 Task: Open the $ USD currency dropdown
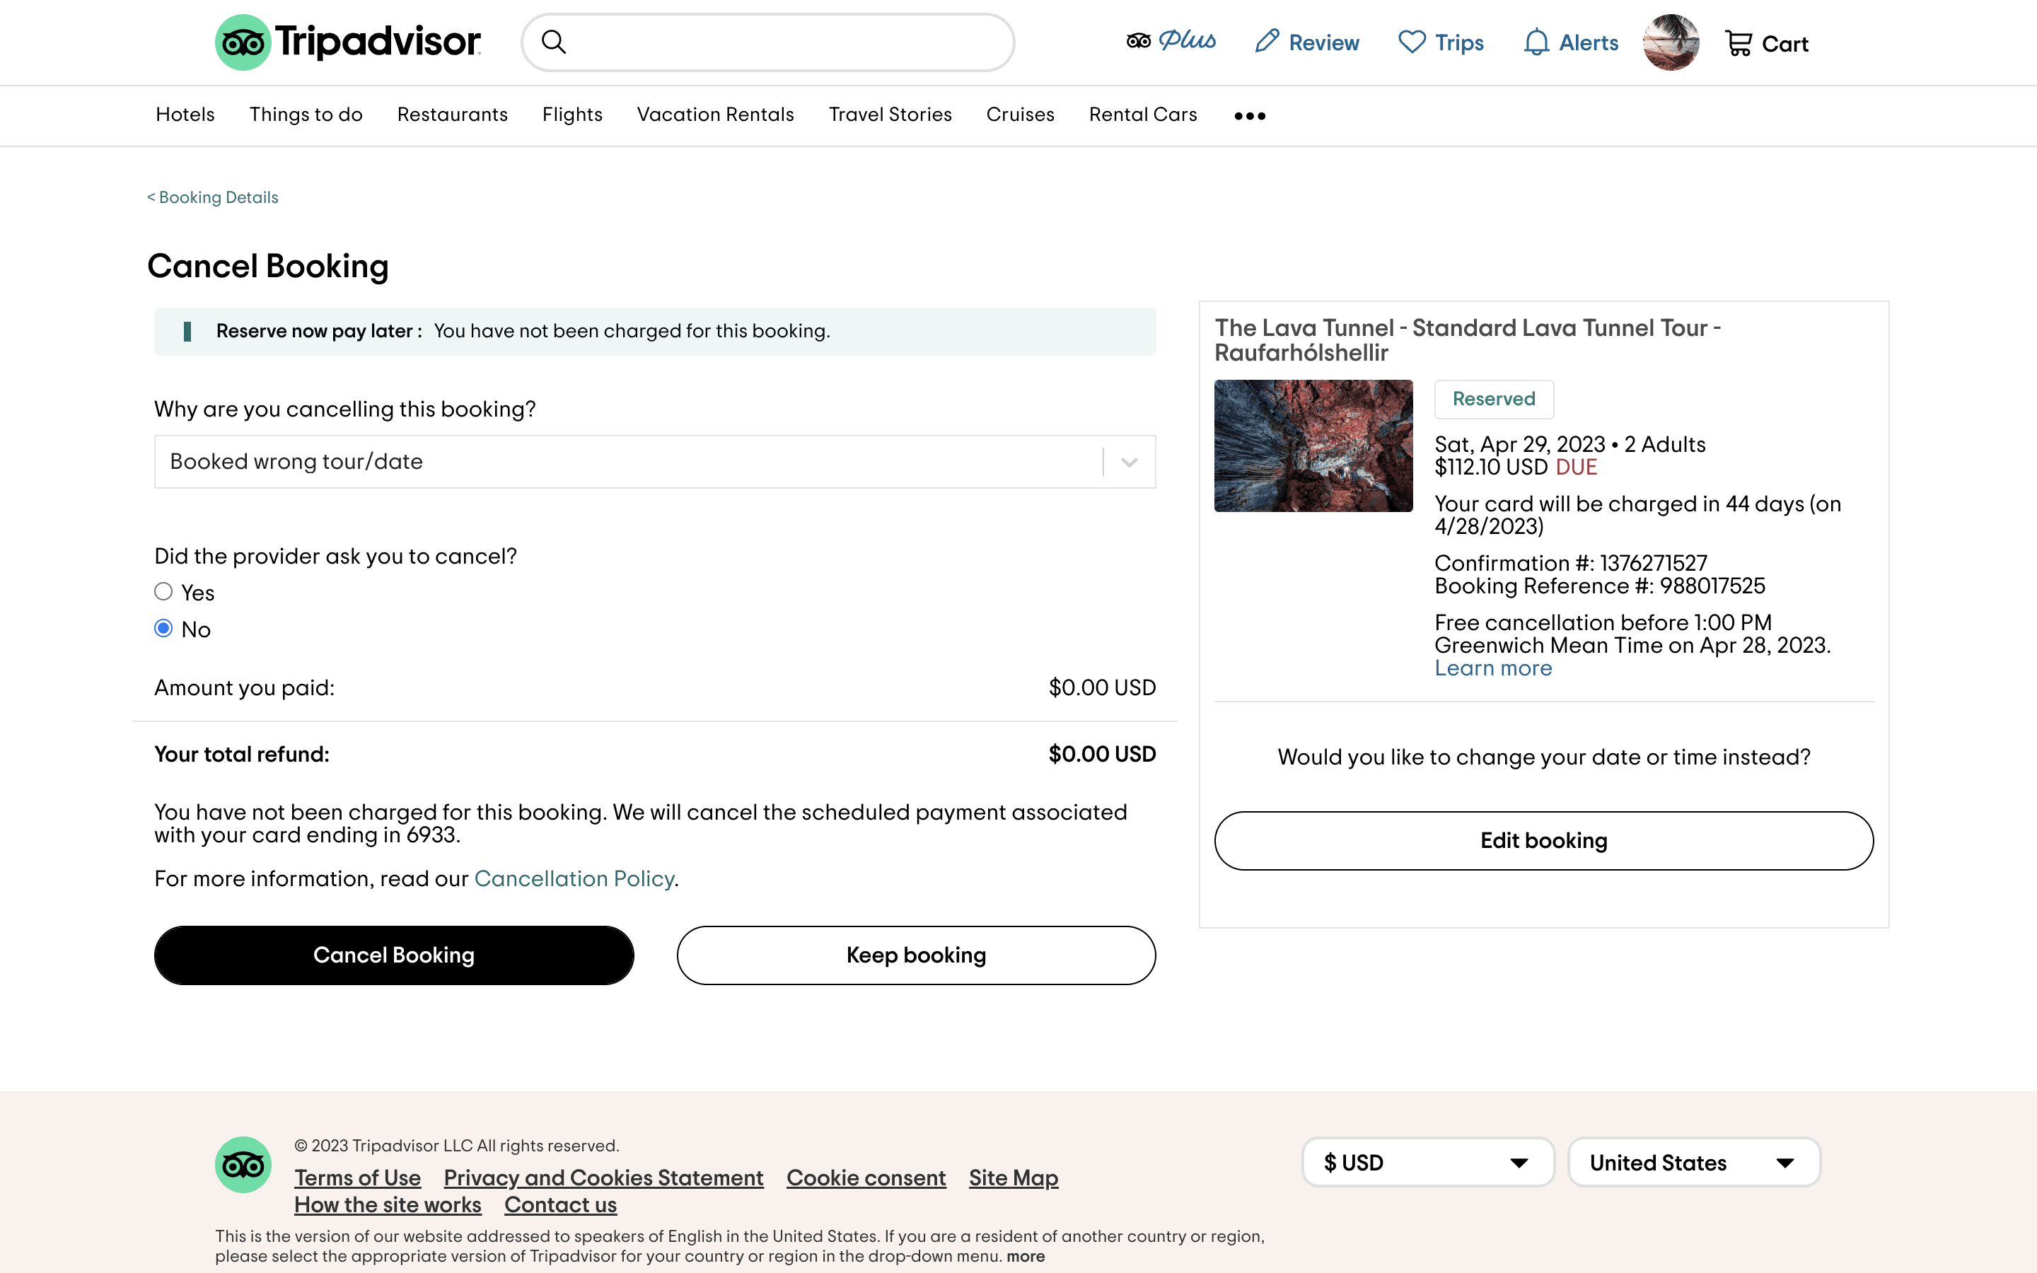1427,1163
